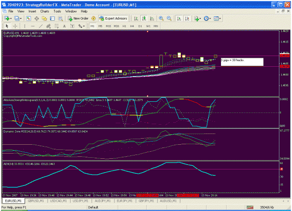Switch to the GBPJPY,M1 chart tab
Screen dimensions: 292x211
coord(146,201)
